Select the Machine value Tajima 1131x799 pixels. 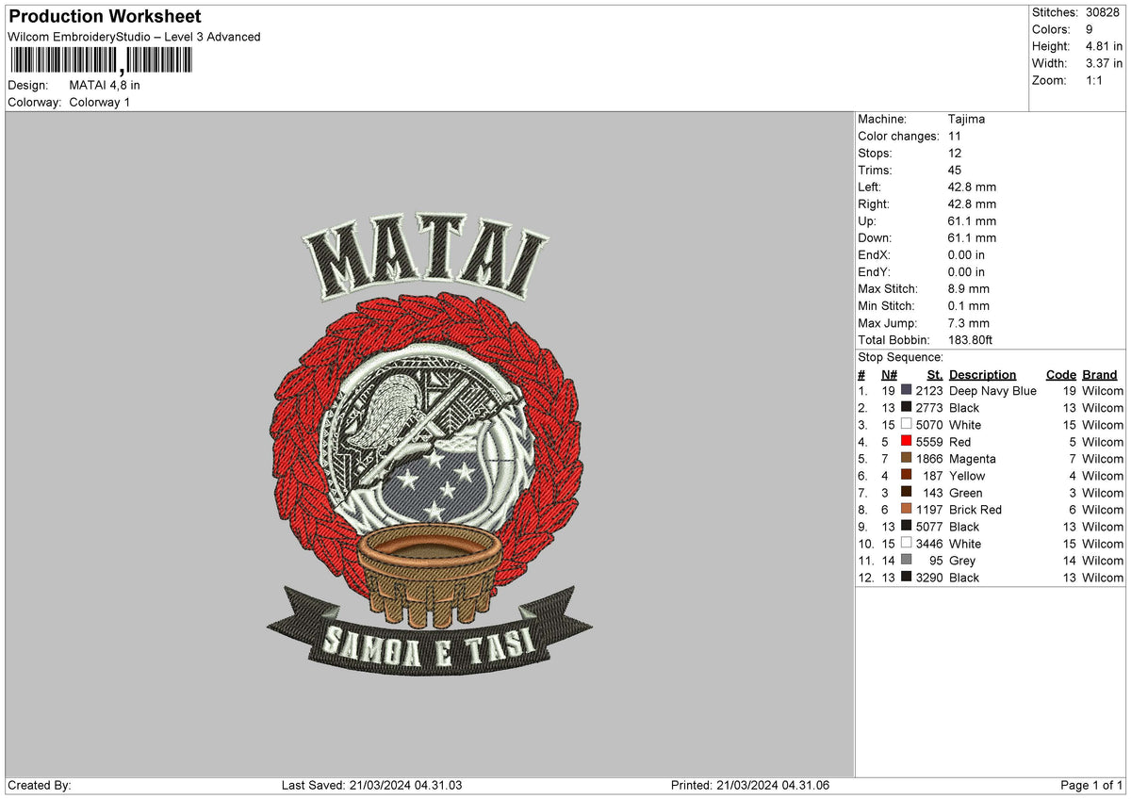[x=967, y=119]
